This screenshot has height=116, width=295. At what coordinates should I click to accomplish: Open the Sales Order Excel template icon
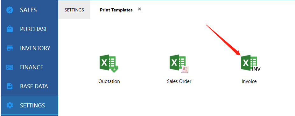click(179, 64)
